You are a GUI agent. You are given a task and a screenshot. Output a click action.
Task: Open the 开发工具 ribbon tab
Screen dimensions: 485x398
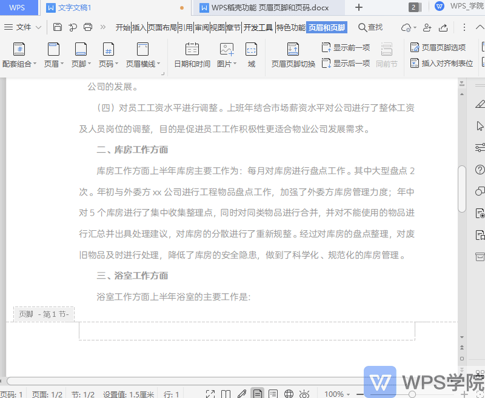pos(258,28)
